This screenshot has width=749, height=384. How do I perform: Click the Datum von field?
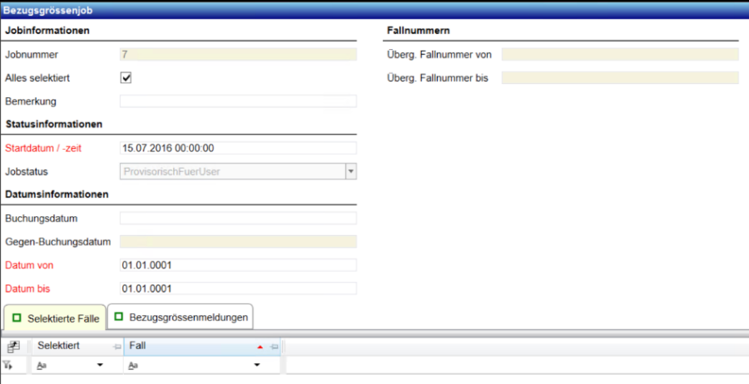pos(238,265)
